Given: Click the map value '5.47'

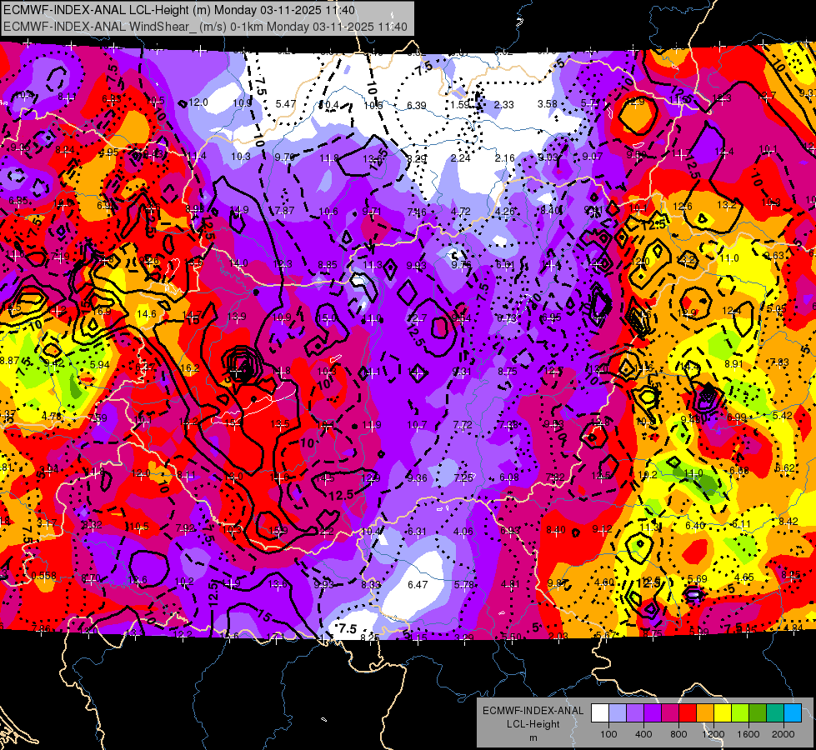Looking at the screenshot, I should pyautogui.click(x=286, y=103).
